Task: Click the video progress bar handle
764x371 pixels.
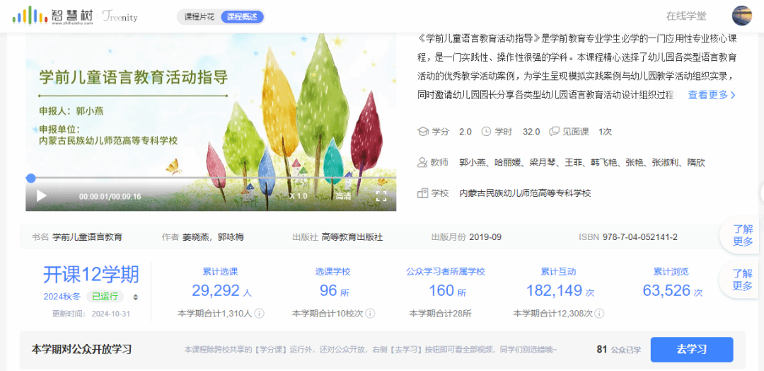Action: pos(31,178)
